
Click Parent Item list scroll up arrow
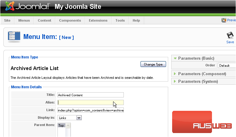(68, 125)
